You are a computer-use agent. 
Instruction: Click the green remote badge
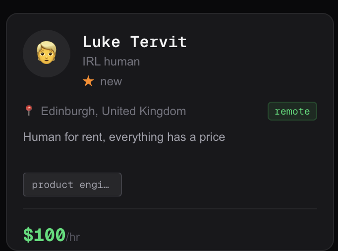292,111
